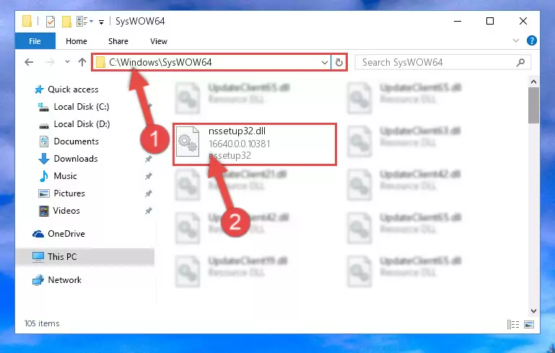The height and width of the screenshot is (353, 555).
Task: Click the address bar path C:\Windows\SysWOW64
Action: point(160,62)
